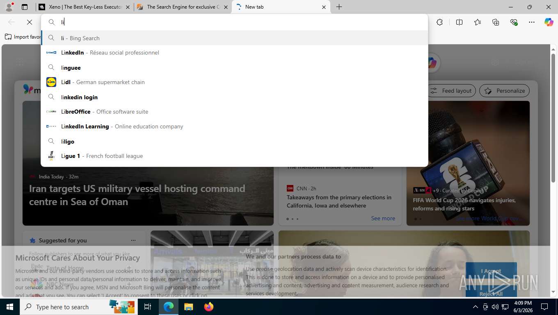Open Microsoft Edge taskbar icon
The width and height of the screenshot is (558, 315).
[169, 307]
